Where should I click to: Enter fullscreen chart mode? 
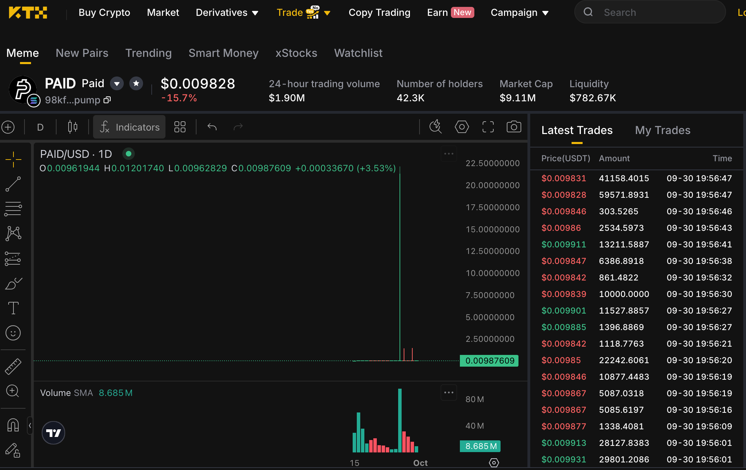pyautogui.click(x=488, y=127)
